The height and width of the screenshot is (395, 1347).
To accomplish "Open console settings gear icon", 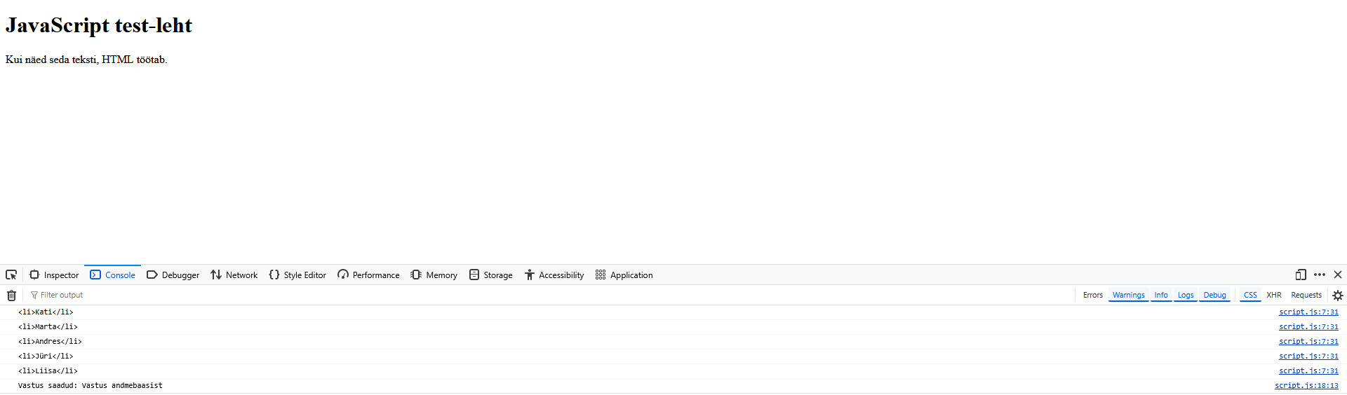I will 1337,296.
